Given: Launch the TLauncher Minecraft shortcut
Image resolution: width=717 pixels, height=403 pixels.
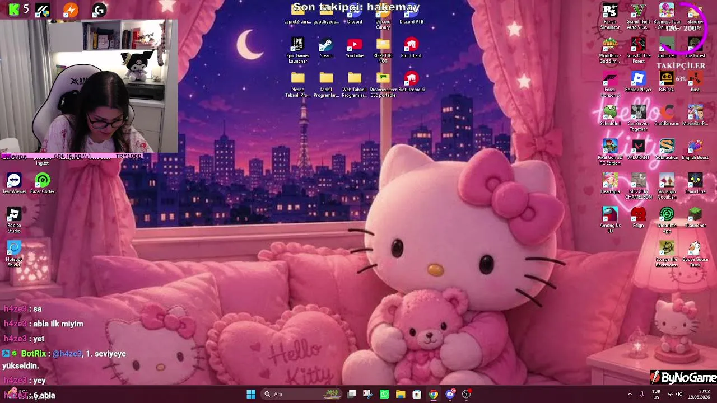Looking at the screenshot, I should pyautogui.click(x=695, y=217).
